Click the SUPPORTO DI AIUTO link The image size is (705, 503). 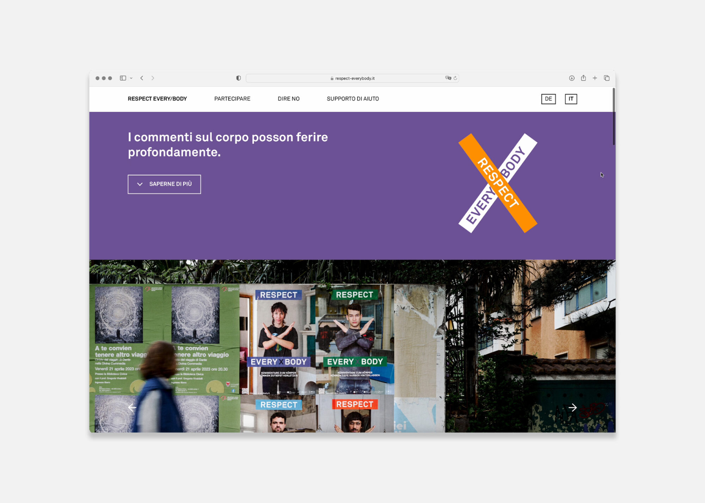click(x=352, y=99)
